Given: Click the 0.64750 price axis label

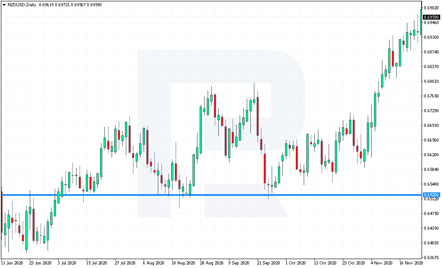Looking at the screenshot, I should [432, 214].
